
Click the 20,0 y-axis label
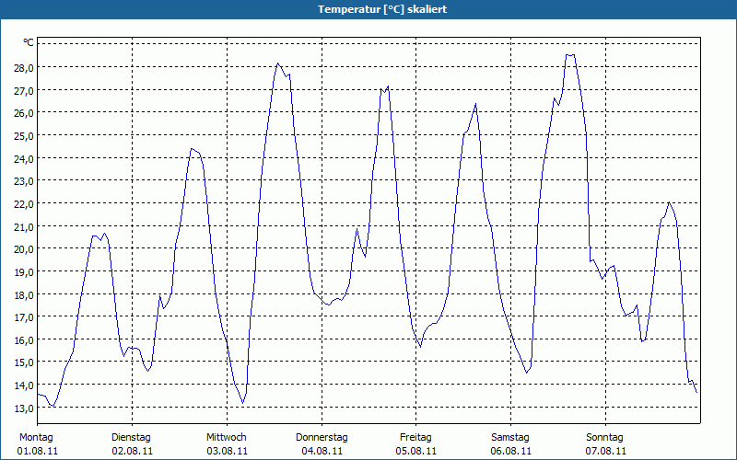(24, 249)
